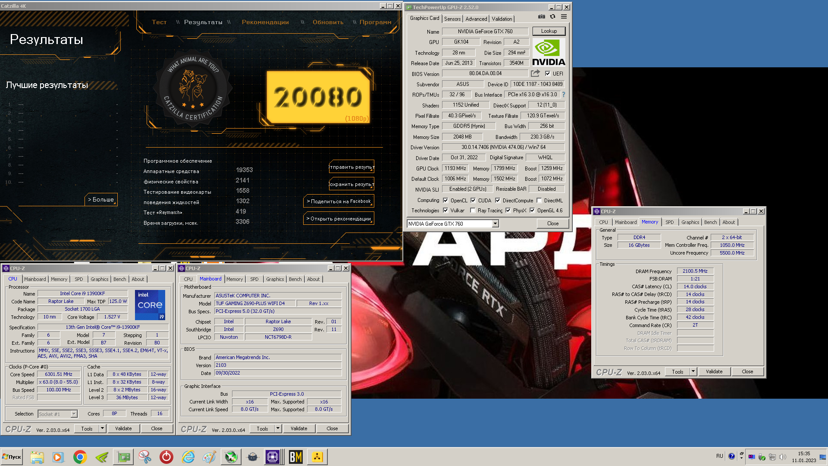The image size is (828, 466).
Task: Click the Пуск start button
Action: 12,457
